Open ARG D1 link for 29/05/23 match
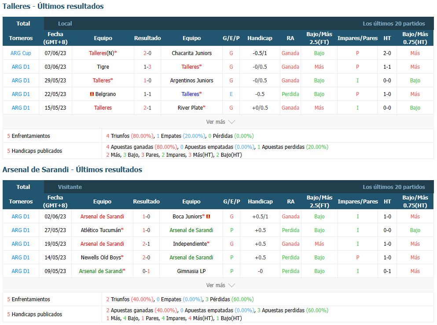Image resolution: width=437 pixels, height=325 pixels. pyautogui.click(x=21, y=80)
